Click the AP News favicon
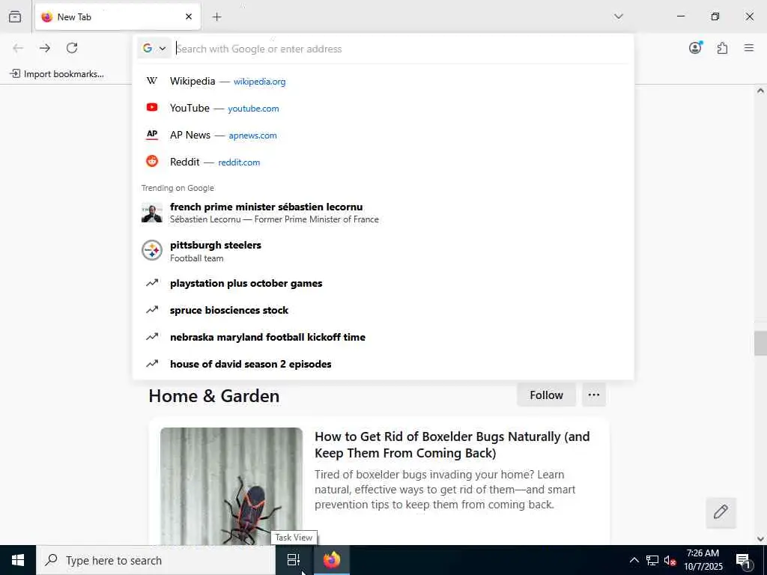This screenshot has width=767, height=575. (x=152, y=135)
